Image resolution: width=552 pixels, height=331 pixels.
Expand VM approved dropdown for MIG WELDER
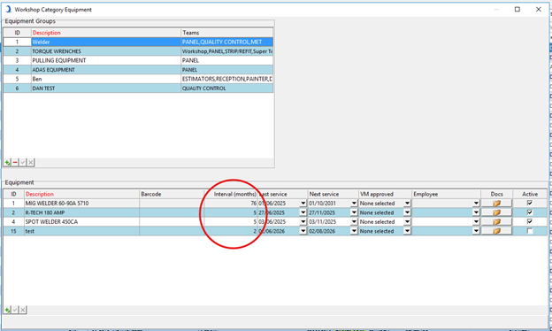click(407, 204)
